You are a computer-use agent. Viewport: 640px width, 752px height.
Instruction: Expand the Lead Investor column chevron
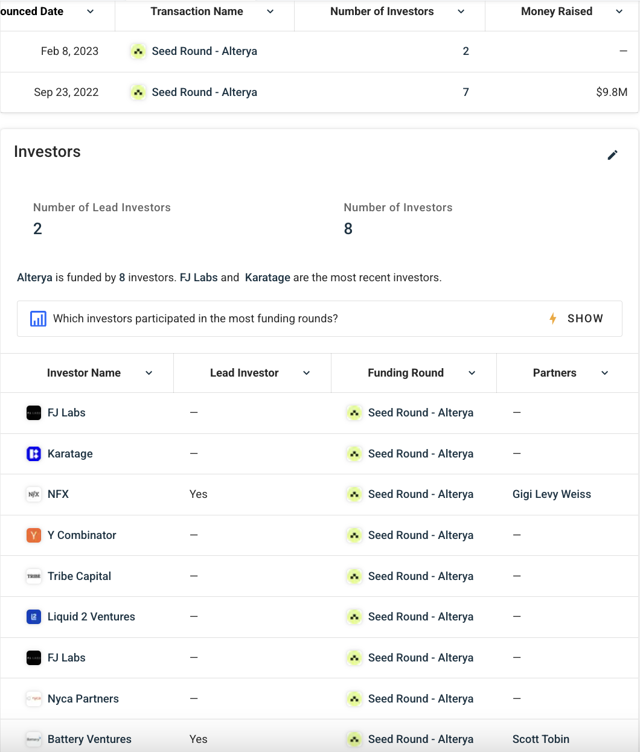point(306,373)
